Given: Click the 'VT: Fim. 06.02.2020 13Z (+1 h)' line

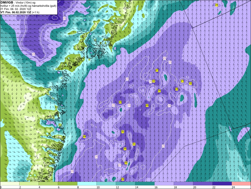Looking at the screenshot, I should [20, 12].
